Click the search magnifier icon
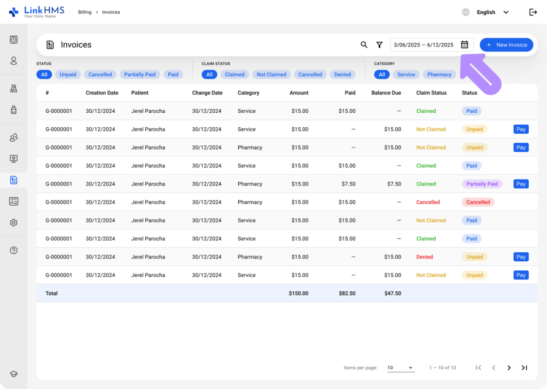 point(364,45)
